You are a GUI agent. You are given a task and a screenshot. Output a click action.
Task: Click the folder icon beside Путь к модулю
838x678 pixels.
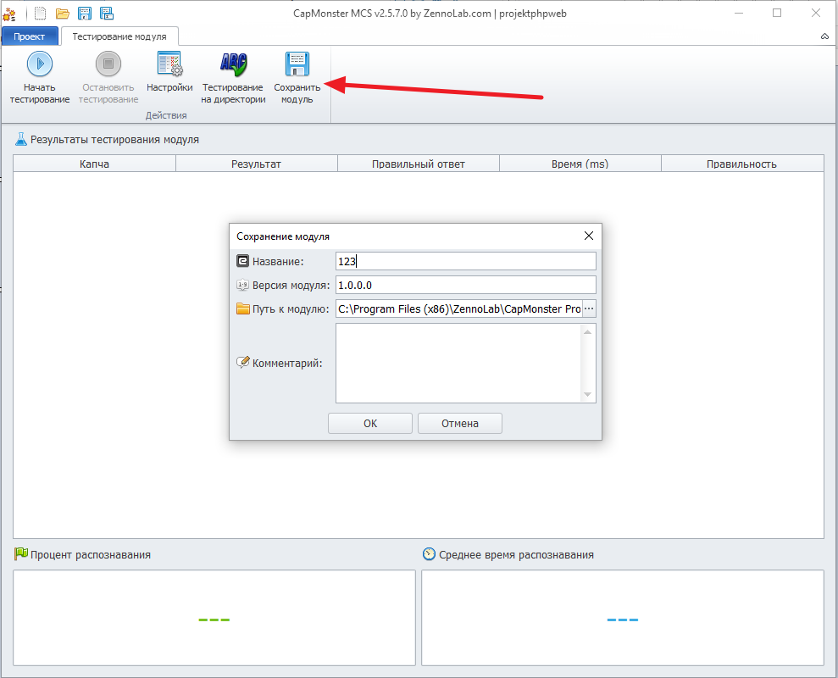[x=242, y=308]
